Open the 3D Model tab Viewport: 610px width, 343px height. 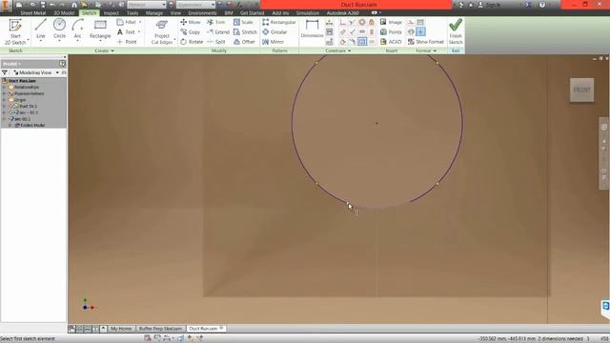coord(64,12)
